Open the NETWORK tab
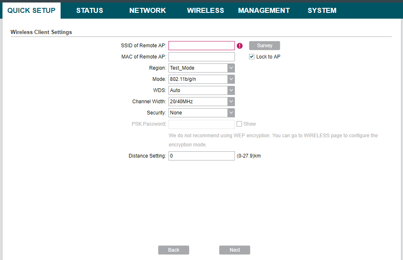403x260 pixels. pyautogui.click(x=147, y=10)
